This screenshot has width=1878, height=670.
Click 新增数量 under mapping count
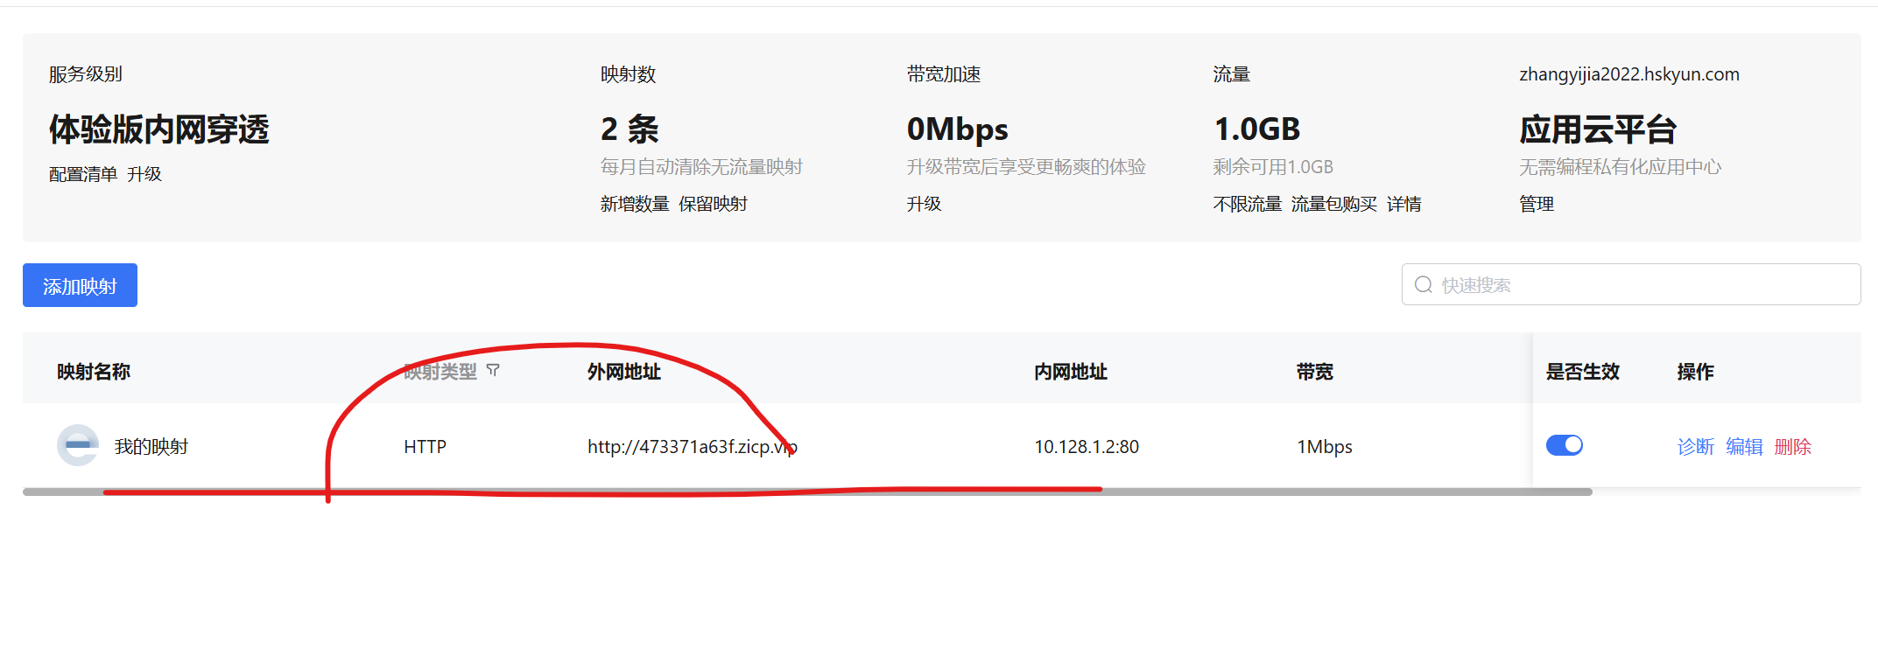pyautogui.click(x=635, y=204)
